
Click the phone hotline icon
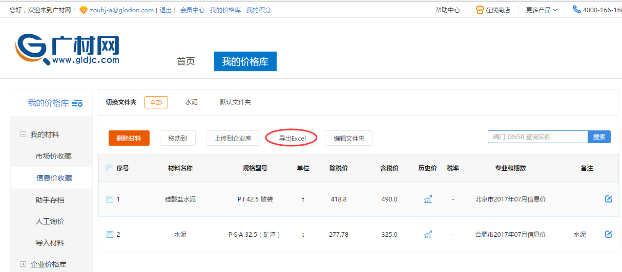pos(576,10)
